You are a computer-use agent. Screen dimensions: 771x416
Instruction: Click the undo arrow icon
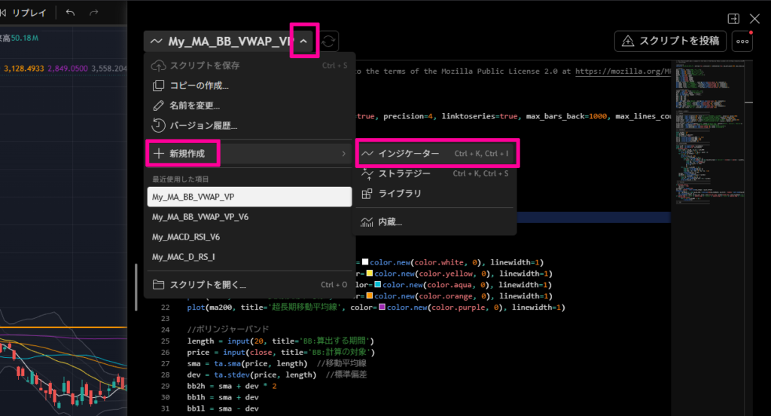(70, 13)
